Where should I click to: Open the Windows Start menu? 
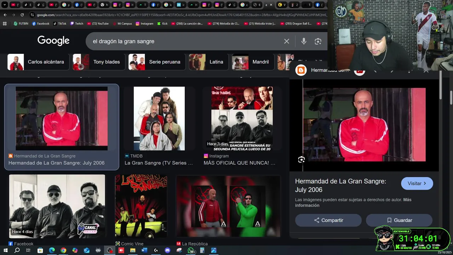point(5,250)
